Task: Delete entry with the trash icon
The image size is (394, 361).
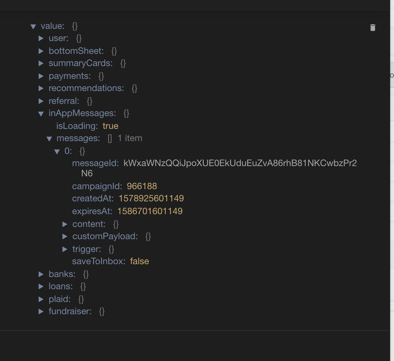Action: (x=373, y=28)
